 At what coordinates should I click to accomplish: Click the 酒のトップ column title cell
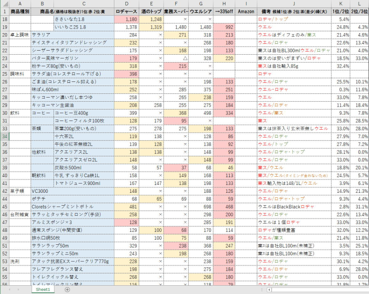click(152, 12)
